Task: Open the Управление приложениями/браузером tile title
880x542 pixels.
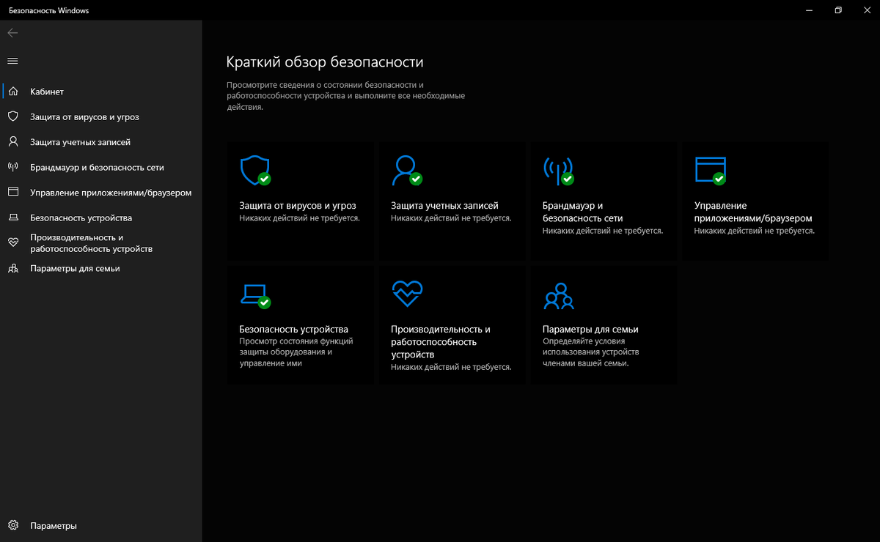Action: click(x=753, y=212)
